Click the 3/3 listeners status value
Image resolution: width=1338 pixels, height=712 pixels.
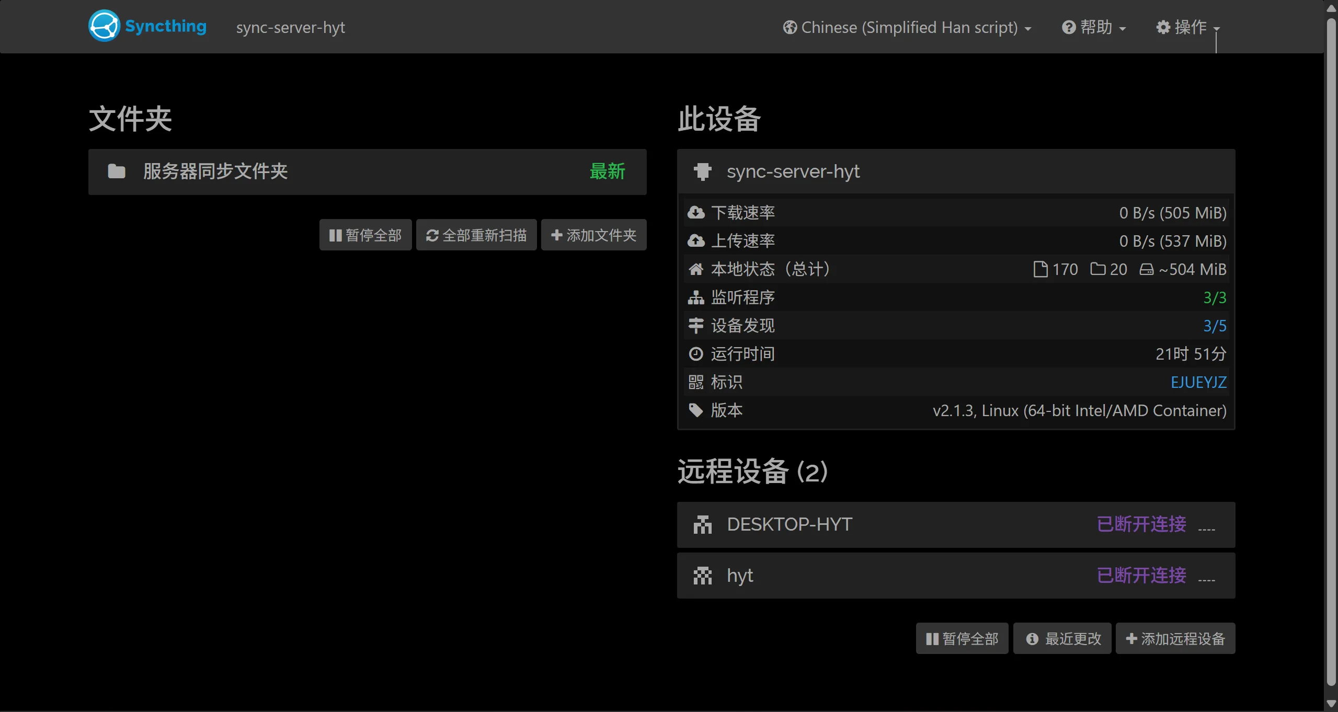point(1215,297)
